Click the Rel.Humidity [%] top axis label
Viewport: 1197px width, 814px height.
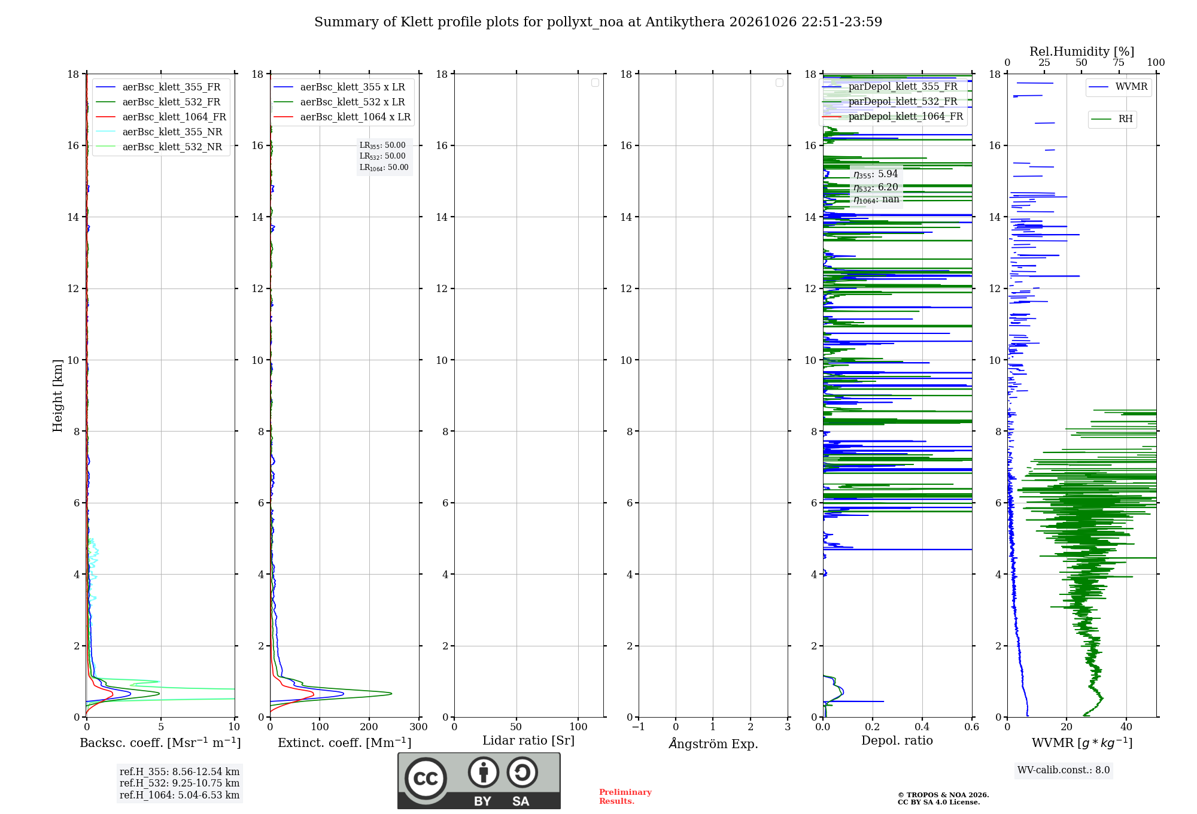coord(1082,51)
